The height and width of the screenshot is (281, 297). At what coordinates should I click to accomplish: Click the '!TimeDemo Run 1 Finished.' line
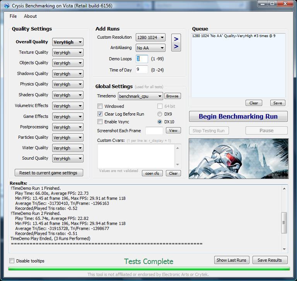coord(36,188)
